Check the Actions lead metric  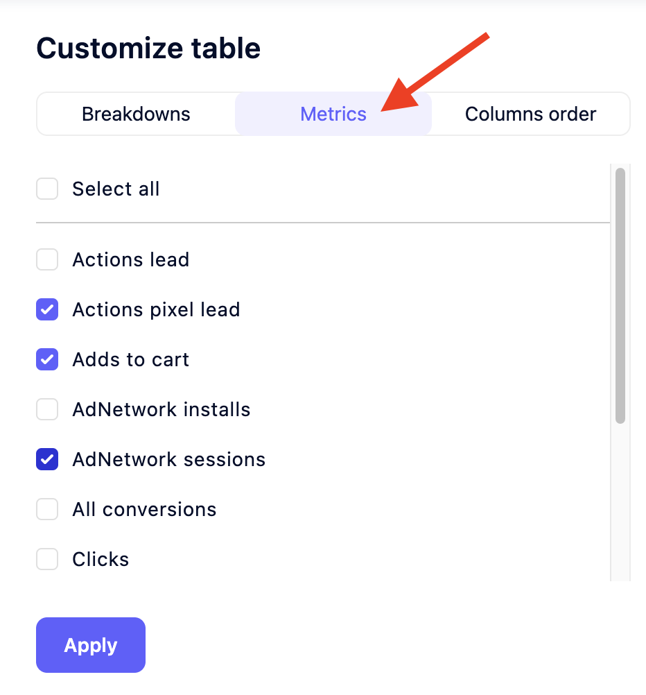[47, 259]
